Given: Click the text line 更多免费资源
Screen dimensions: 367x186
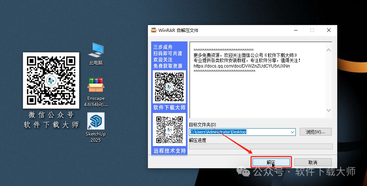Looking at the screenshot, I should click(x=245, y=55).
